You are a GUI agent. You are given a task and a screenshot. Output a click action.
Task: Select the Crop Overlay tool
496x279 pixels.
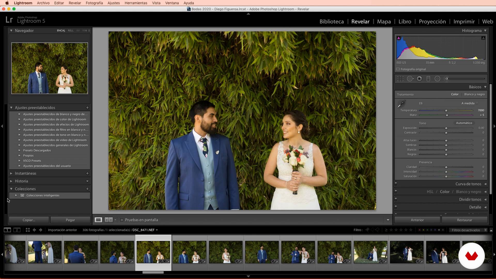[x=400, y=79]
